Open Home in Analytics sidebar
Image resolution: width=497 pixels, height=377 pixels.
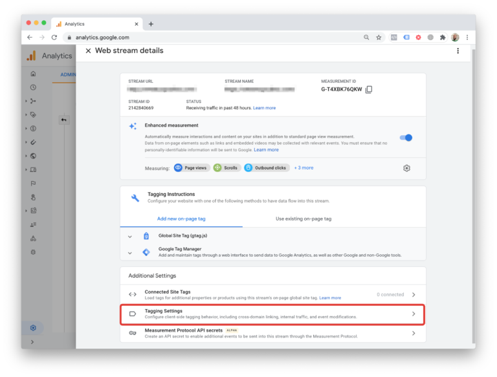point(33,74)
